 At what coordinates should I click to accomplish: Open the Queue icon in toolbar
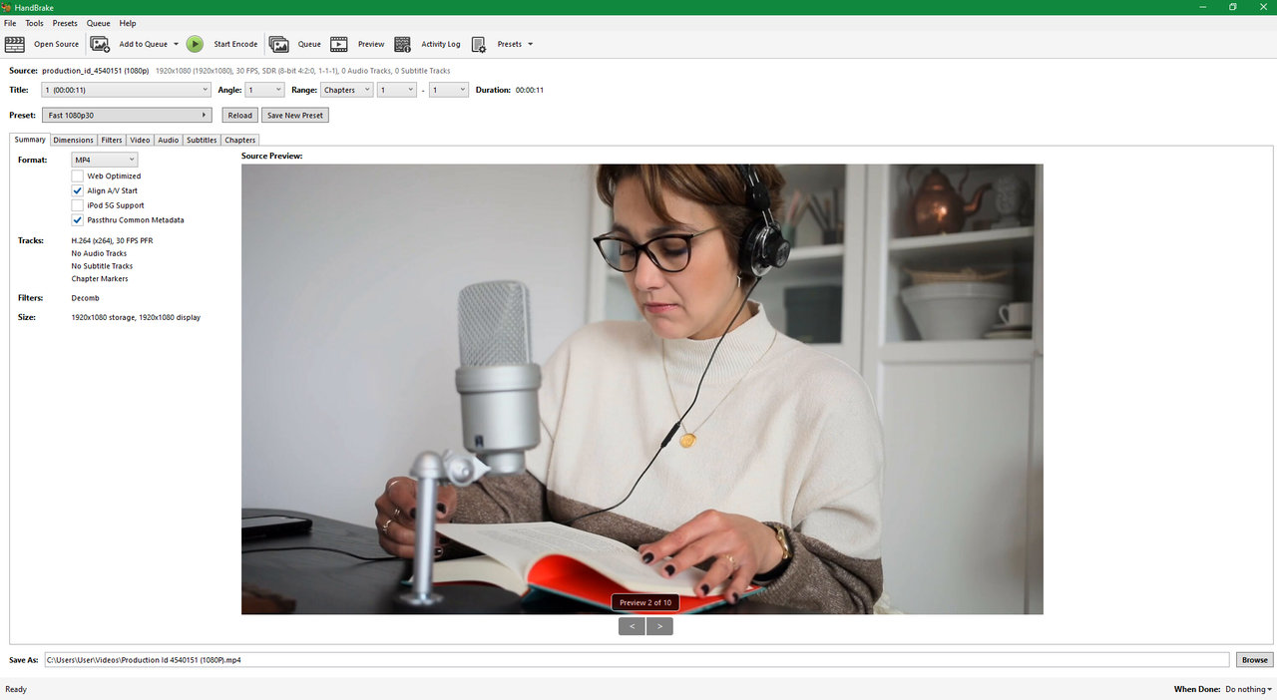coord(279,44)
